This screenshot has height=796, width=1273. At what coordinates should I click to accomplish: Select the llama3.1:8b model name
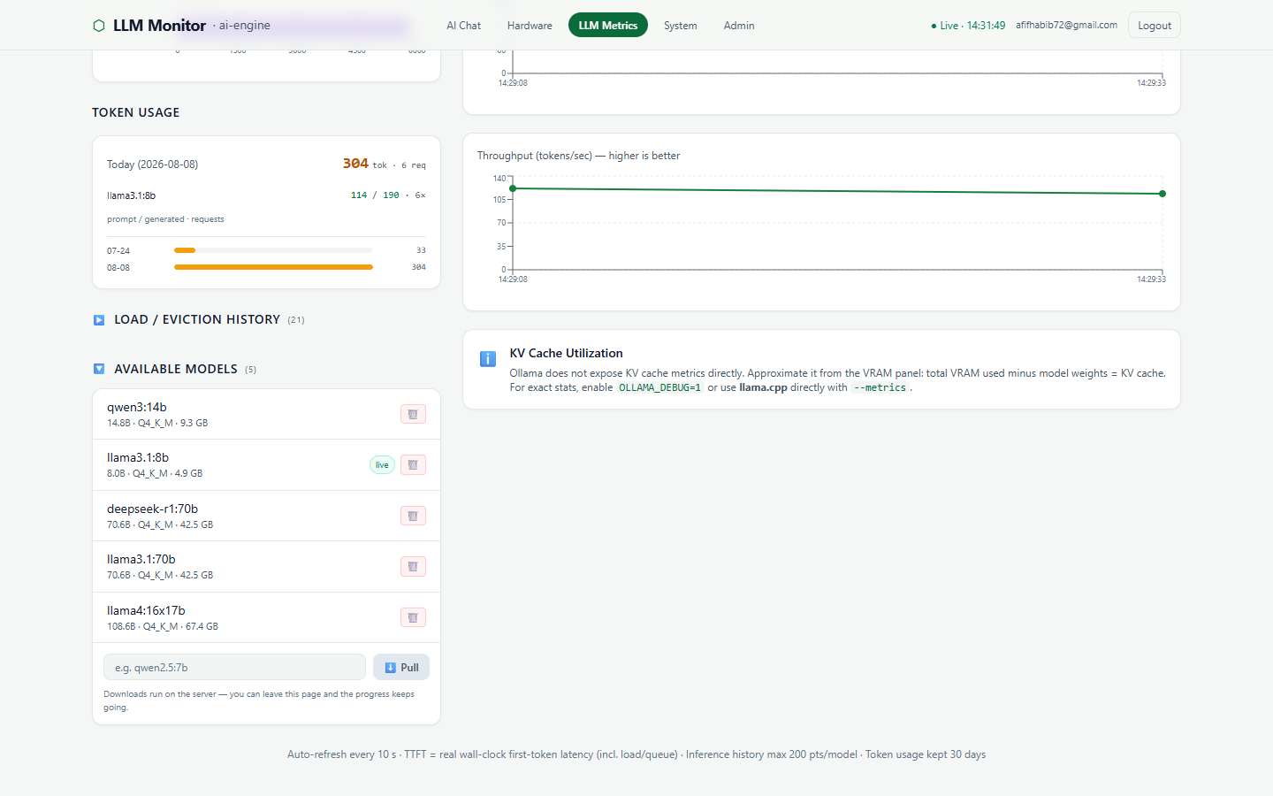tap(138, 457)
